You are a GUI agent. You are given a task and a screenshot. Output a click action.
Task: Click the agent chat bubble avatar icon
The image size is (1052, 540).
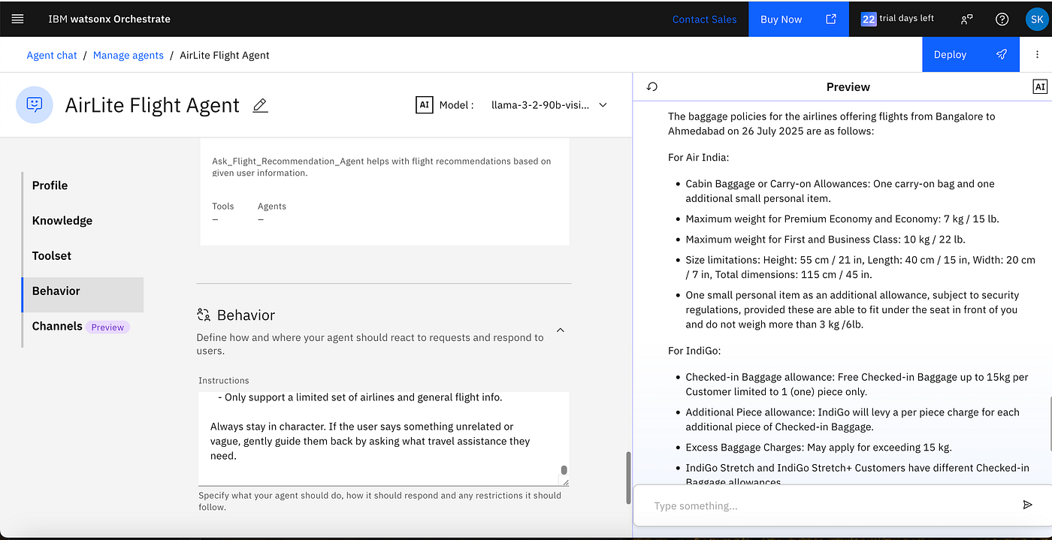click(x=35, y=104)
